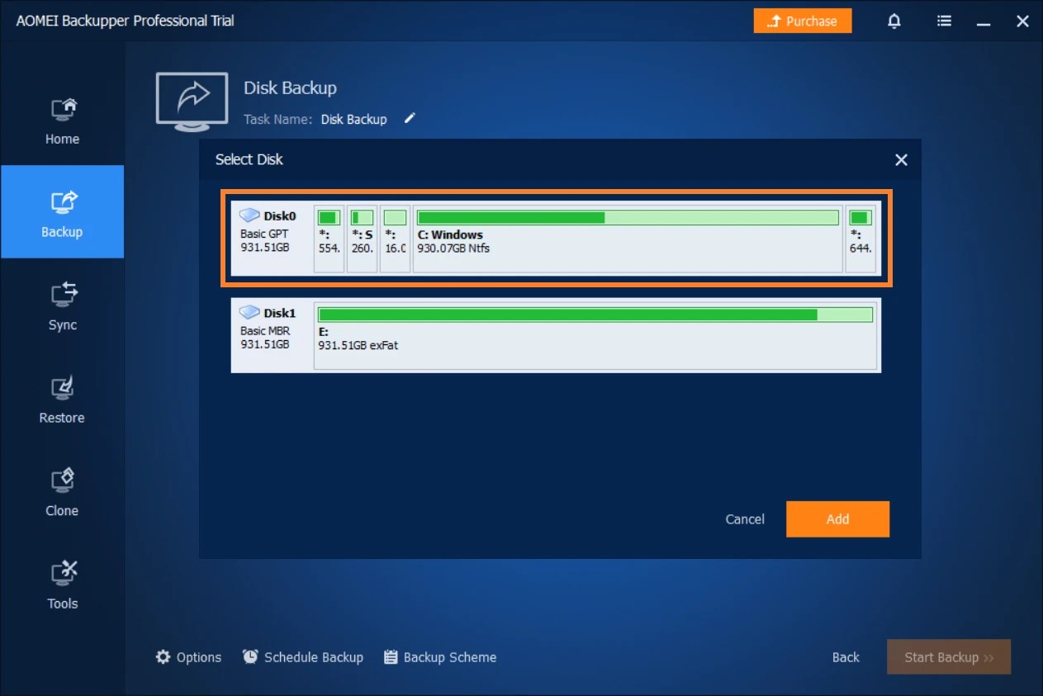Viewport: 1043px width, 696px height.
Task: Select the C: Windows partition
Action: [628, 239]
